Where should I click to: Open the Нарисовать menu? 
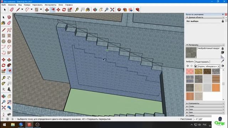[x=37, y=5]
